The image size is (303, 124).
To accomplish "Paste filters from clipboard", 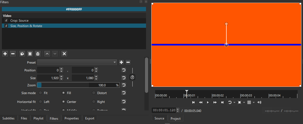I will pos(30,54).
